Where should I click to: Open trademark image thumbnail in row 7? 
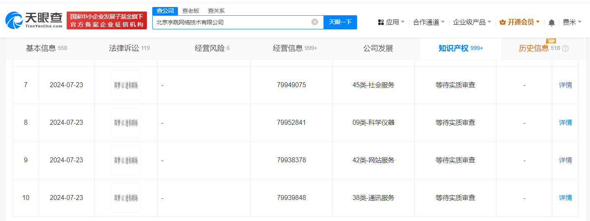pos(126,85)
